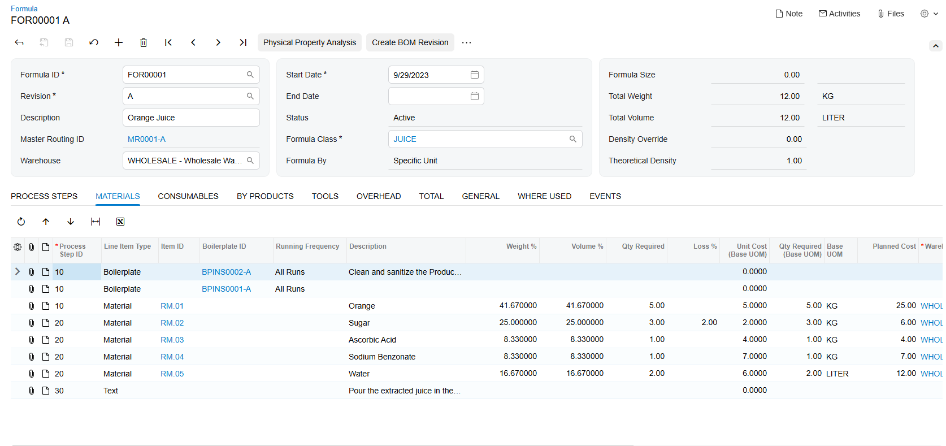
Task: Open the BPINS0002-A boilerplate link
Action: point(226,272)
